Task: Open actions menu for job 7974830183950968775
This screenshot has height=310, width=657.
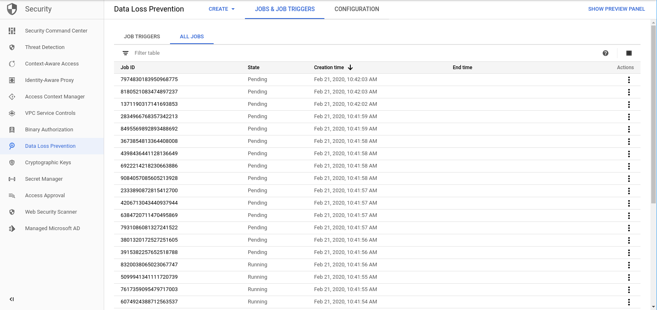Action: [629, 80]
